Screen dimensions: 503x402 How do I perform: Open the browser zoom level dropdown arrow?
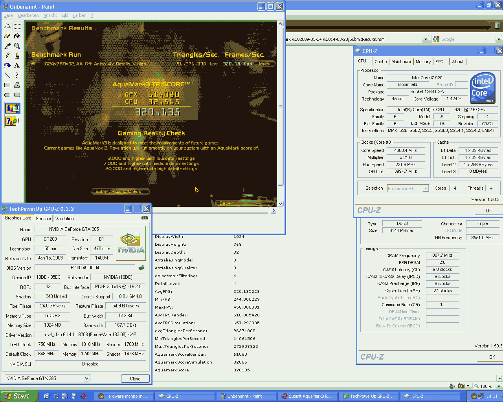[499, 386]
